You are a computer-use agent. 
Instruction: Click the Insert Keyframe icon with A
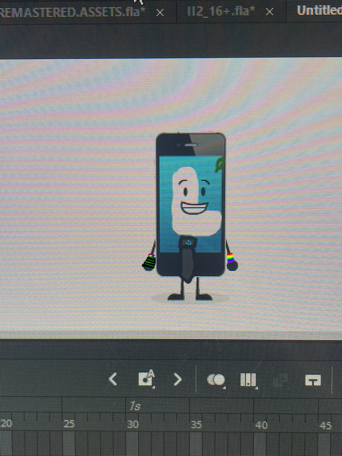[x=146, y=378]
